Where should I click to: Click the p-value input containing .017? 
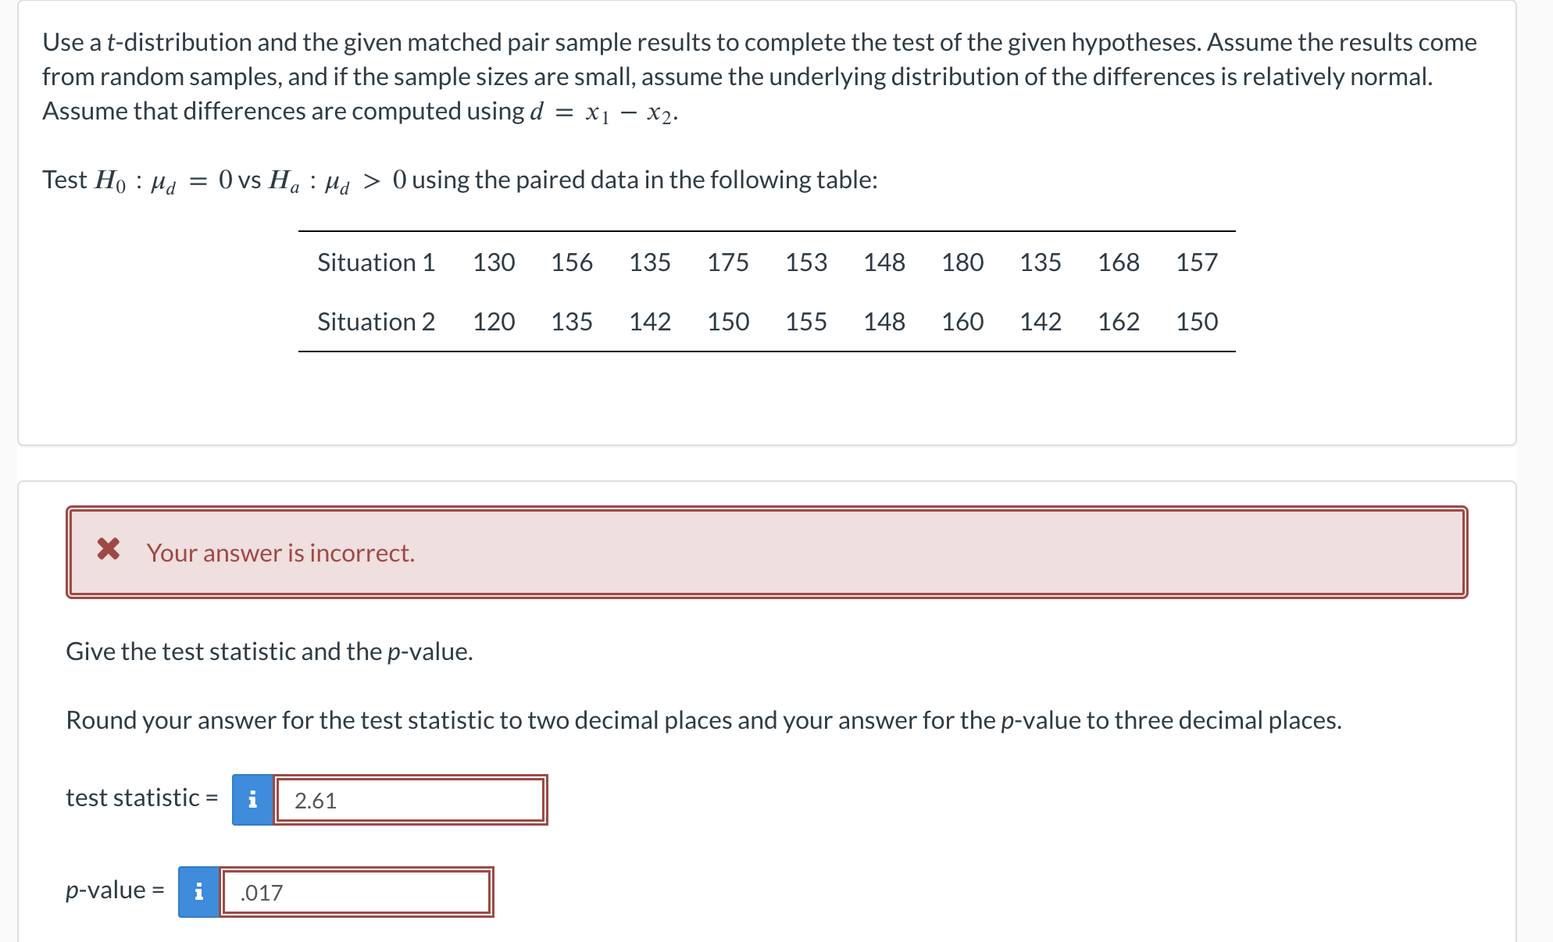click(355, 890)
